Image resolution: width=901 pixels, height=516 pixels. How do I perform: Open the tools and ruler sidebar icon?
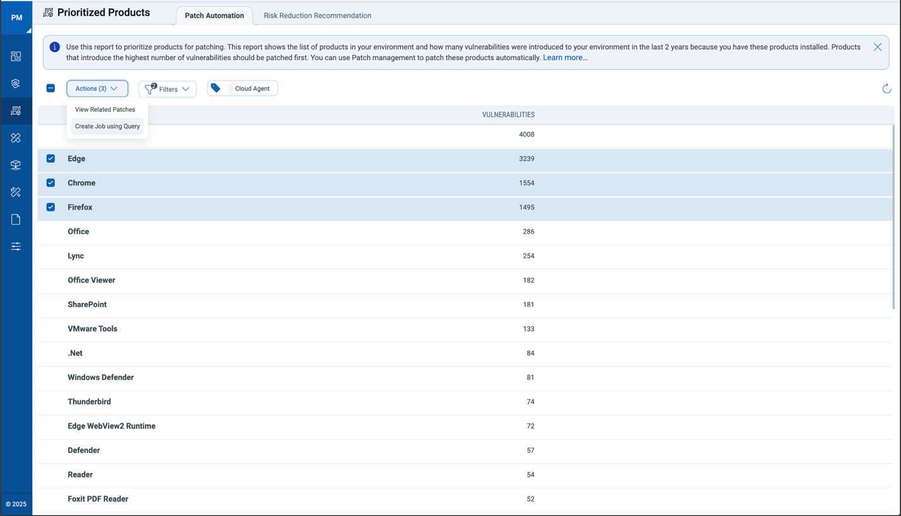click(16, 192)
